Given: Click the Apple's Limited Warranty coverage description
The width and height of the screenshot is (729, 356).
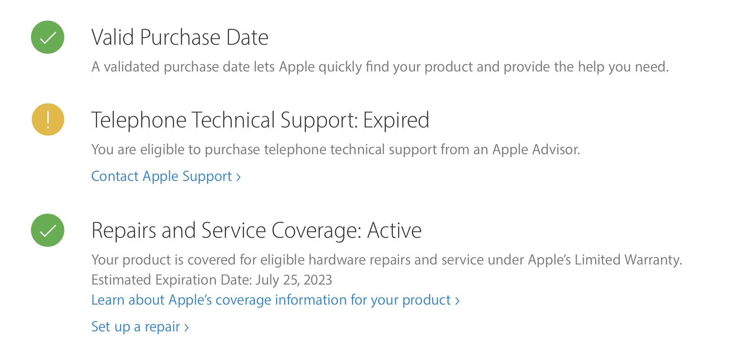Looking at the screenshot, I should pos(387,260).
